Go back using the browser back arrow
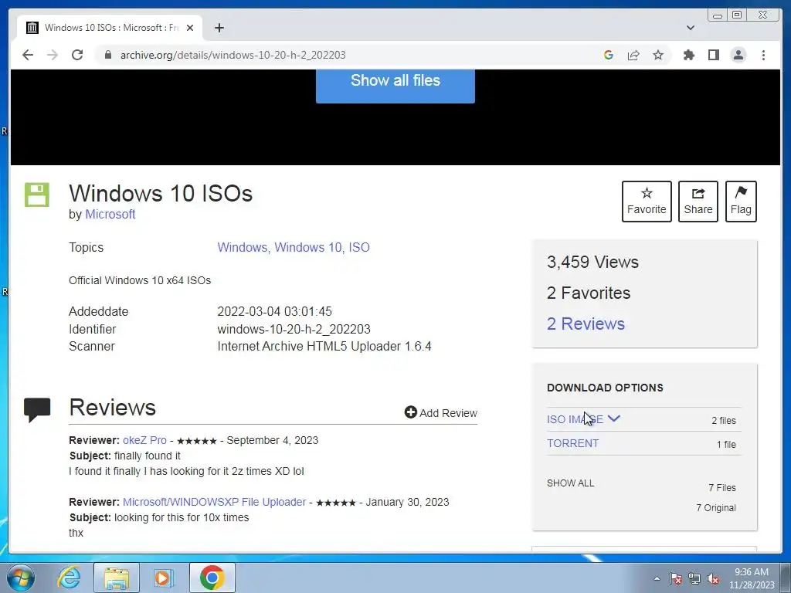Viewport: 791px width, 593px height. 28,55
